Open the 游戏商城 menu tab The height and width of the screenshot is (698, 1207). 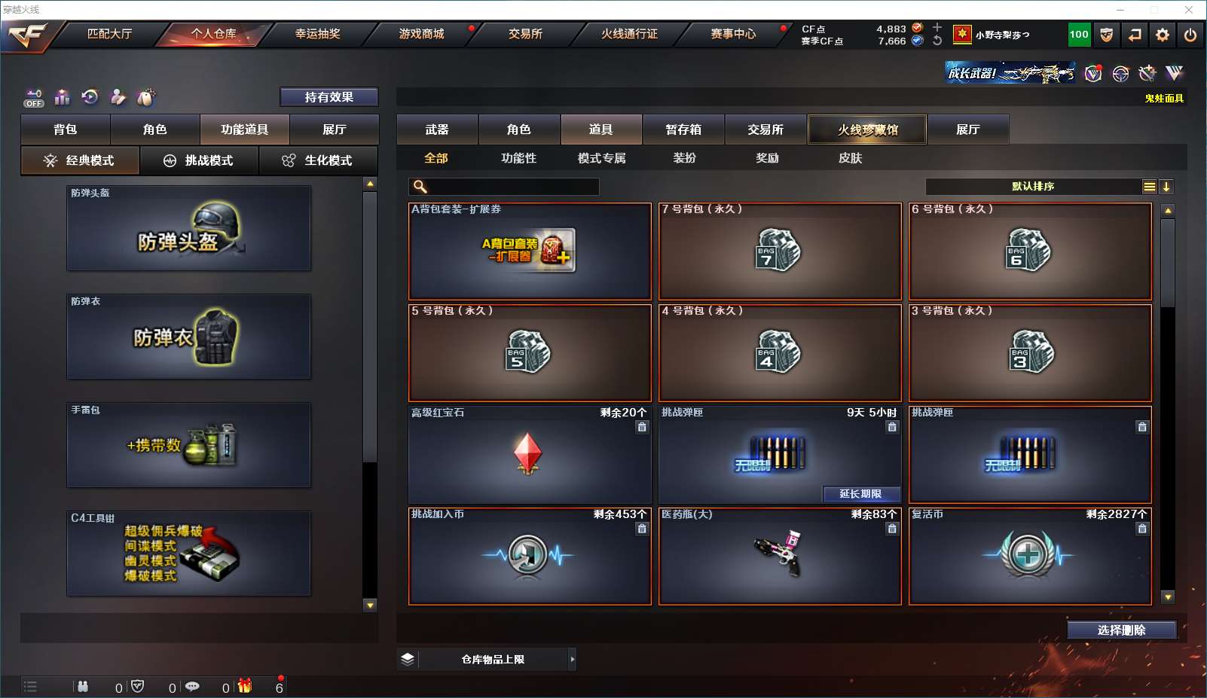422,34
